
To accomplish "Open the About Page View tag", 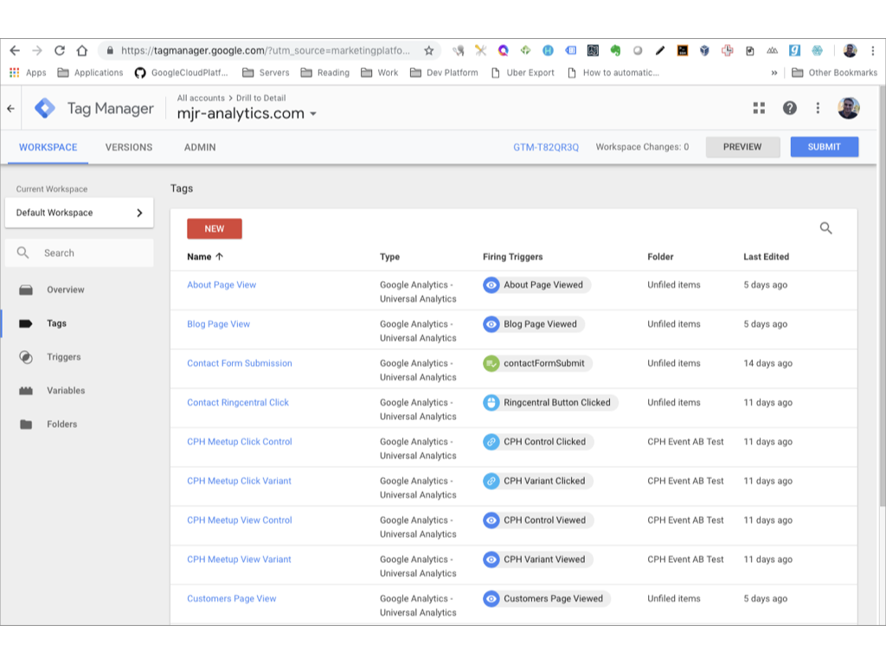I will pos(221,284).
